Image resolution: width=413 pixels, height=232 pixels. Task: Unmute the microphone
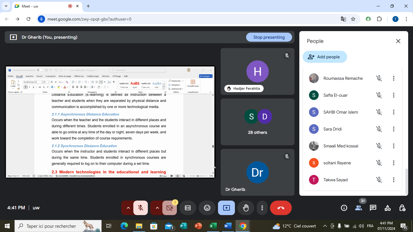tap(141, 208)
